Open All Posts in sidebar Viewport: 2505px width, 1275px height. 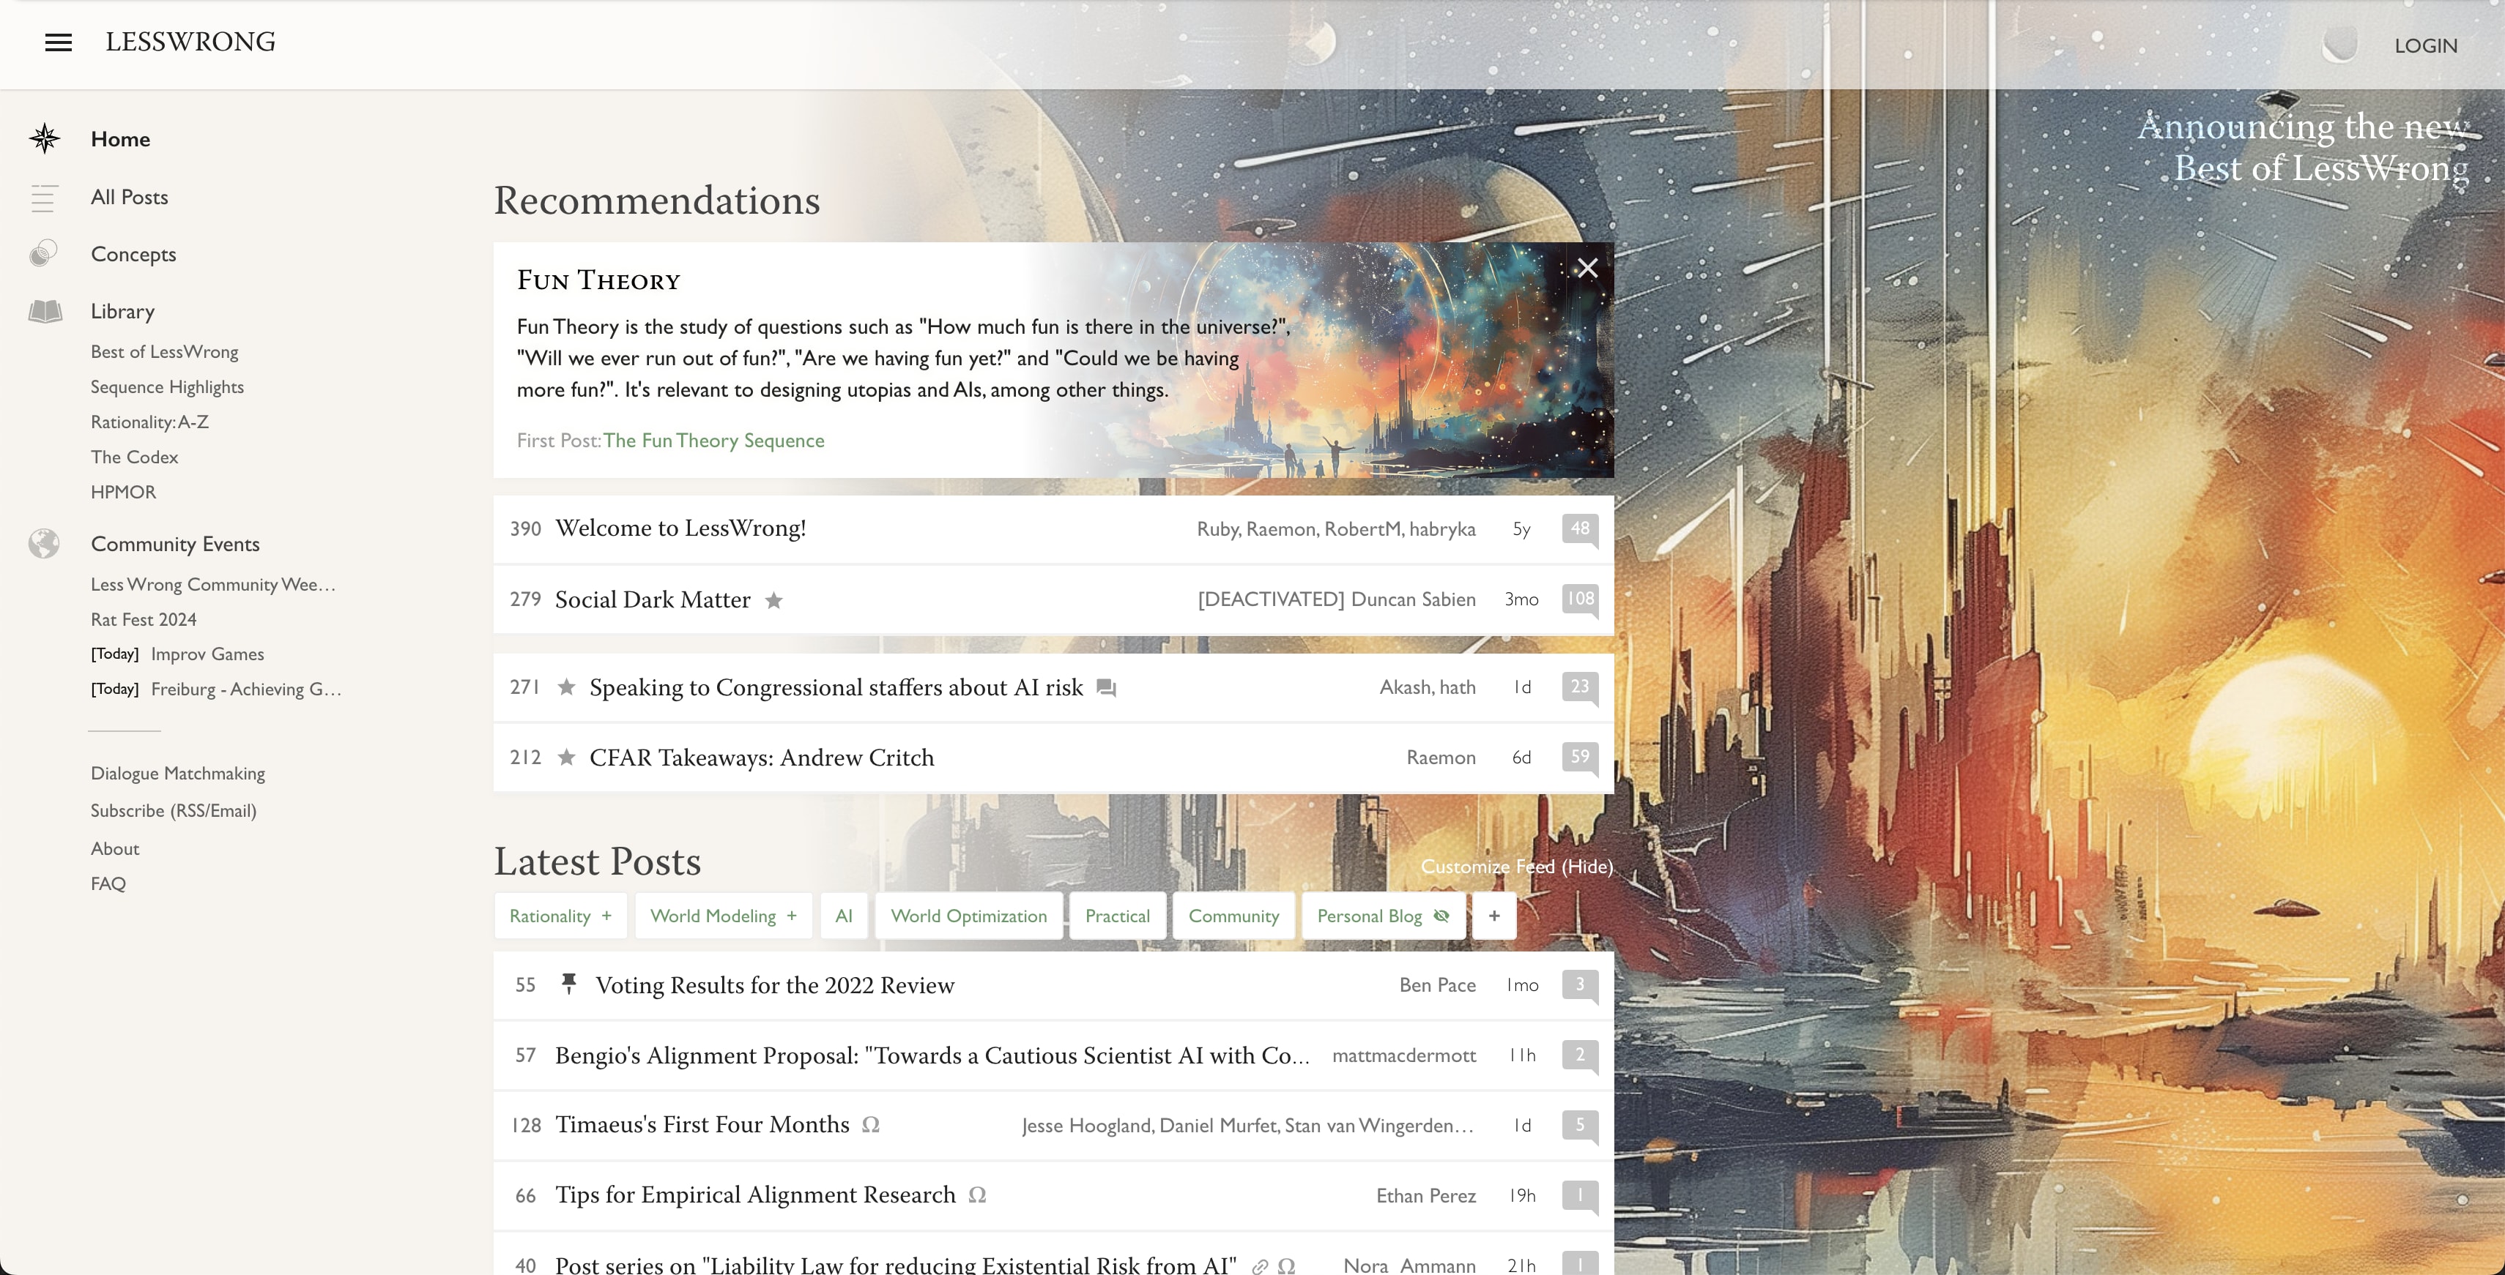point(130,198)
